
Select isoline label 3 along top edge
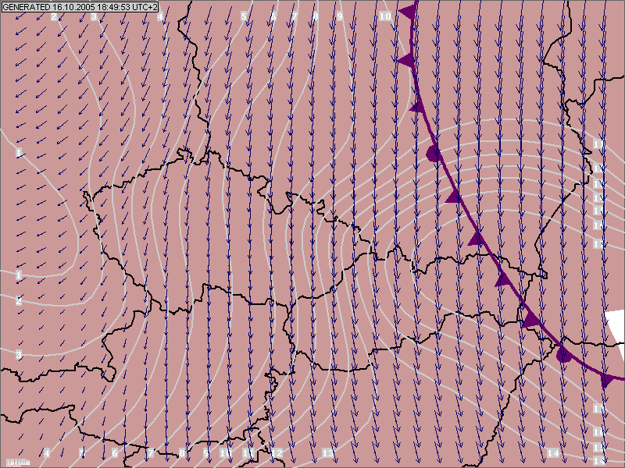(94, 16)
